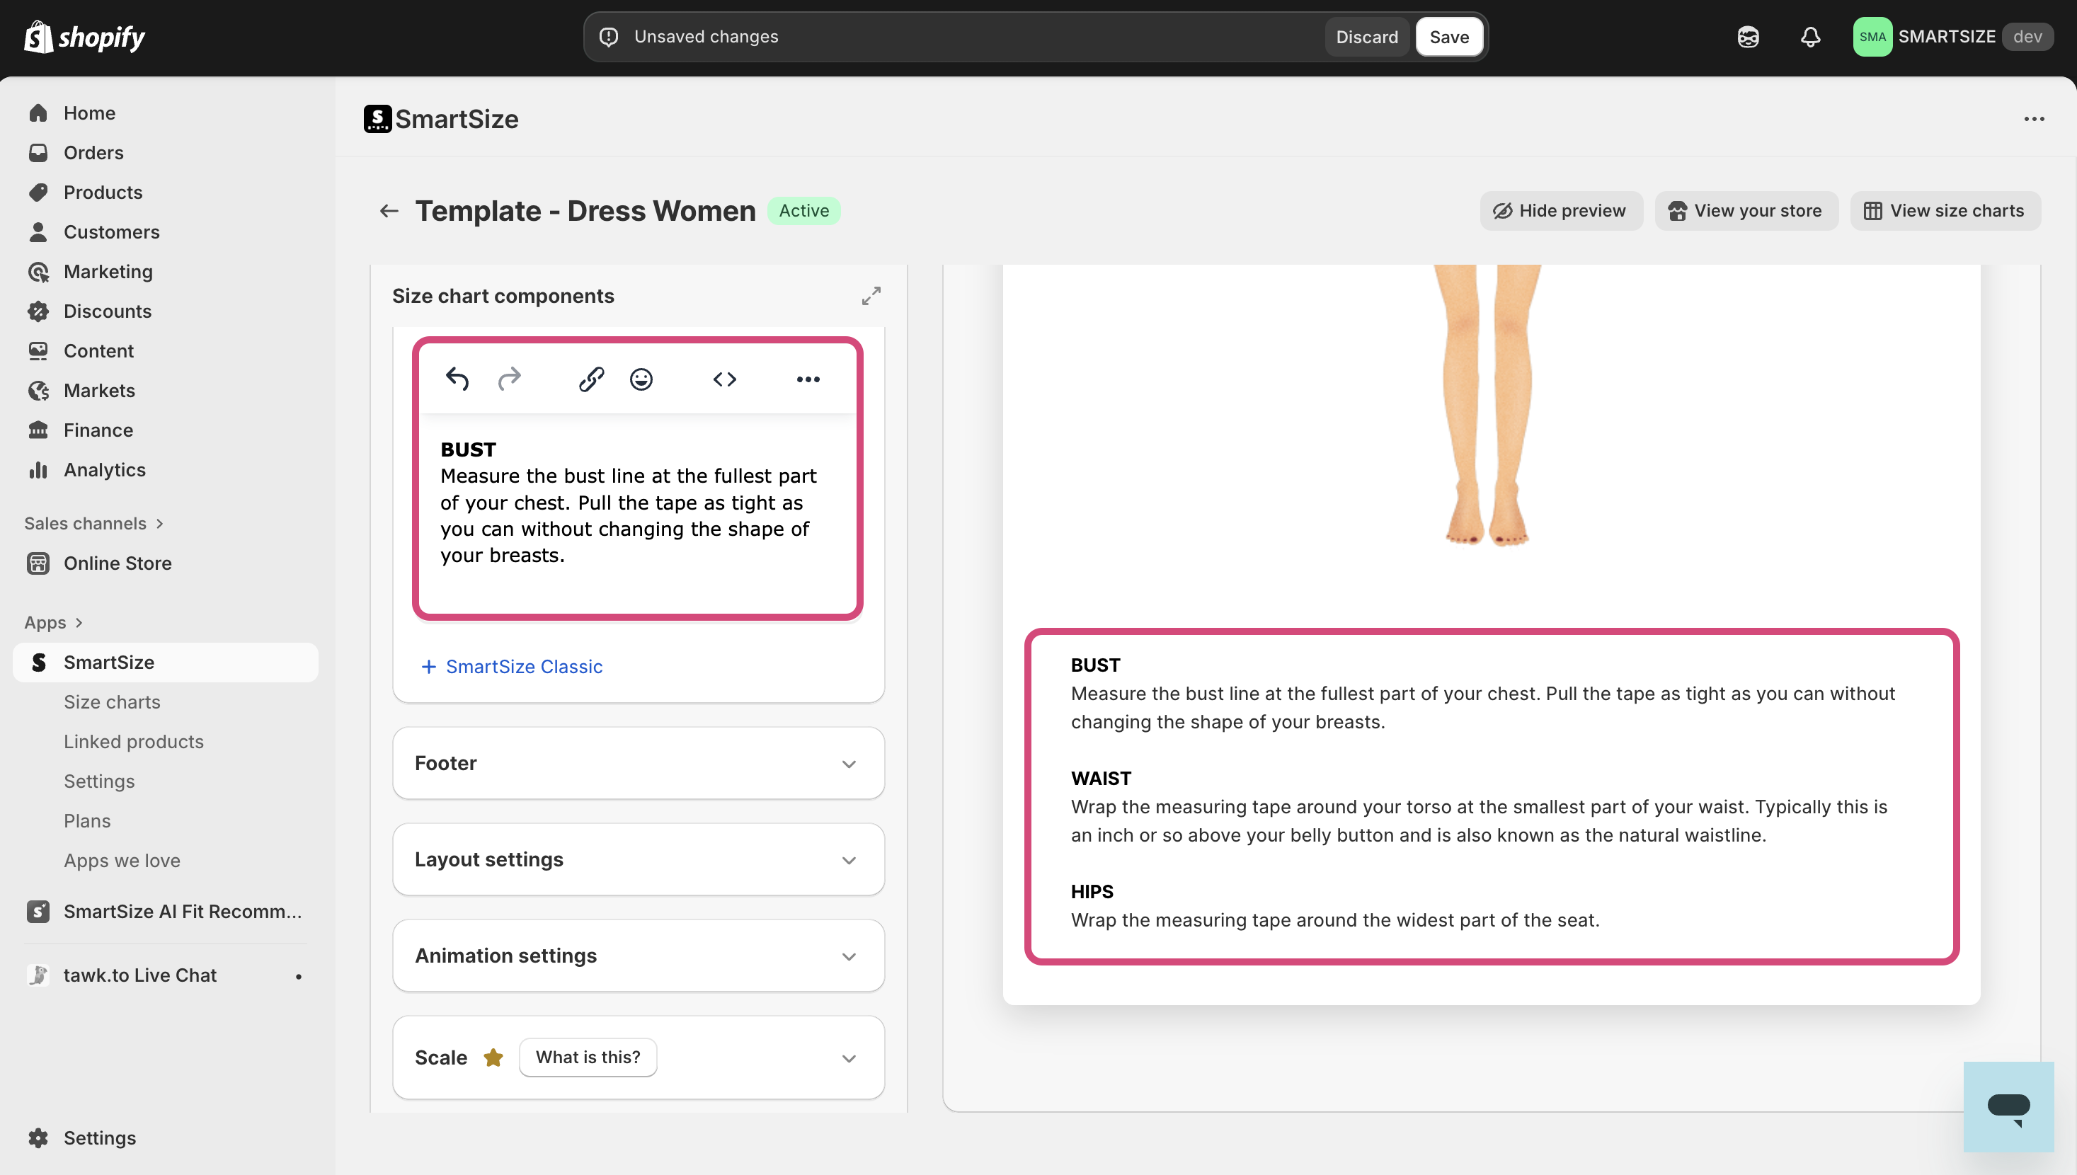
Task: Open Size charts in SmartSize menu
Action: [x=112, y=702]
